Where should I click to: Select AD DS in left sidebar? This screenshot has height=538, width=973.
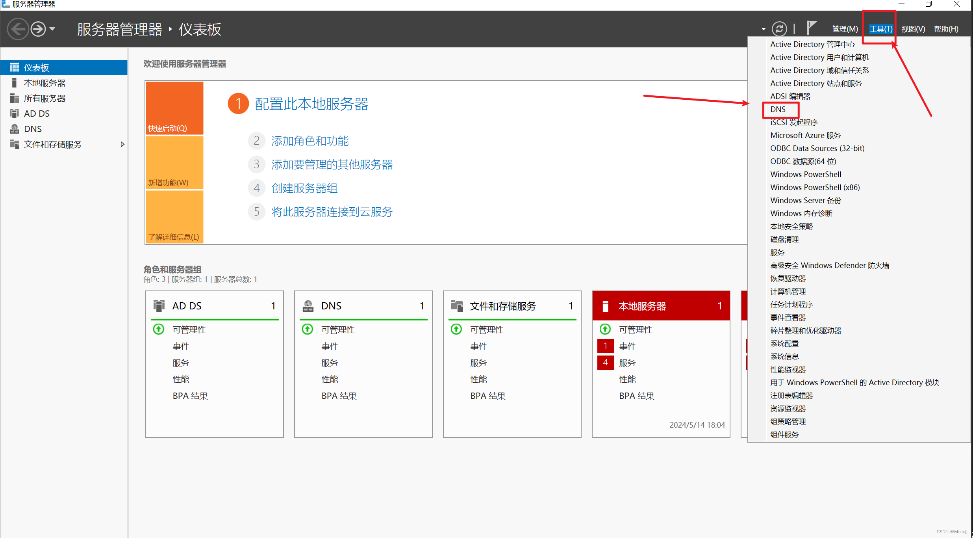click(37, 114)
